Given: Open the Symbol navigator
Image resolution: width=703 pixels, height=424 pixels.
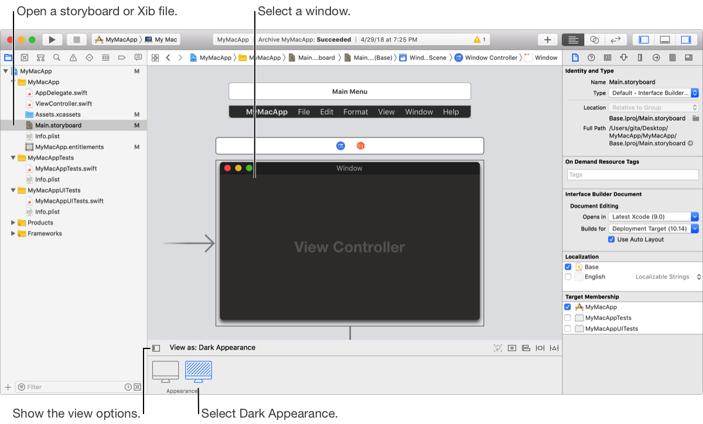Looking at the screenshot, I should 40,57.
